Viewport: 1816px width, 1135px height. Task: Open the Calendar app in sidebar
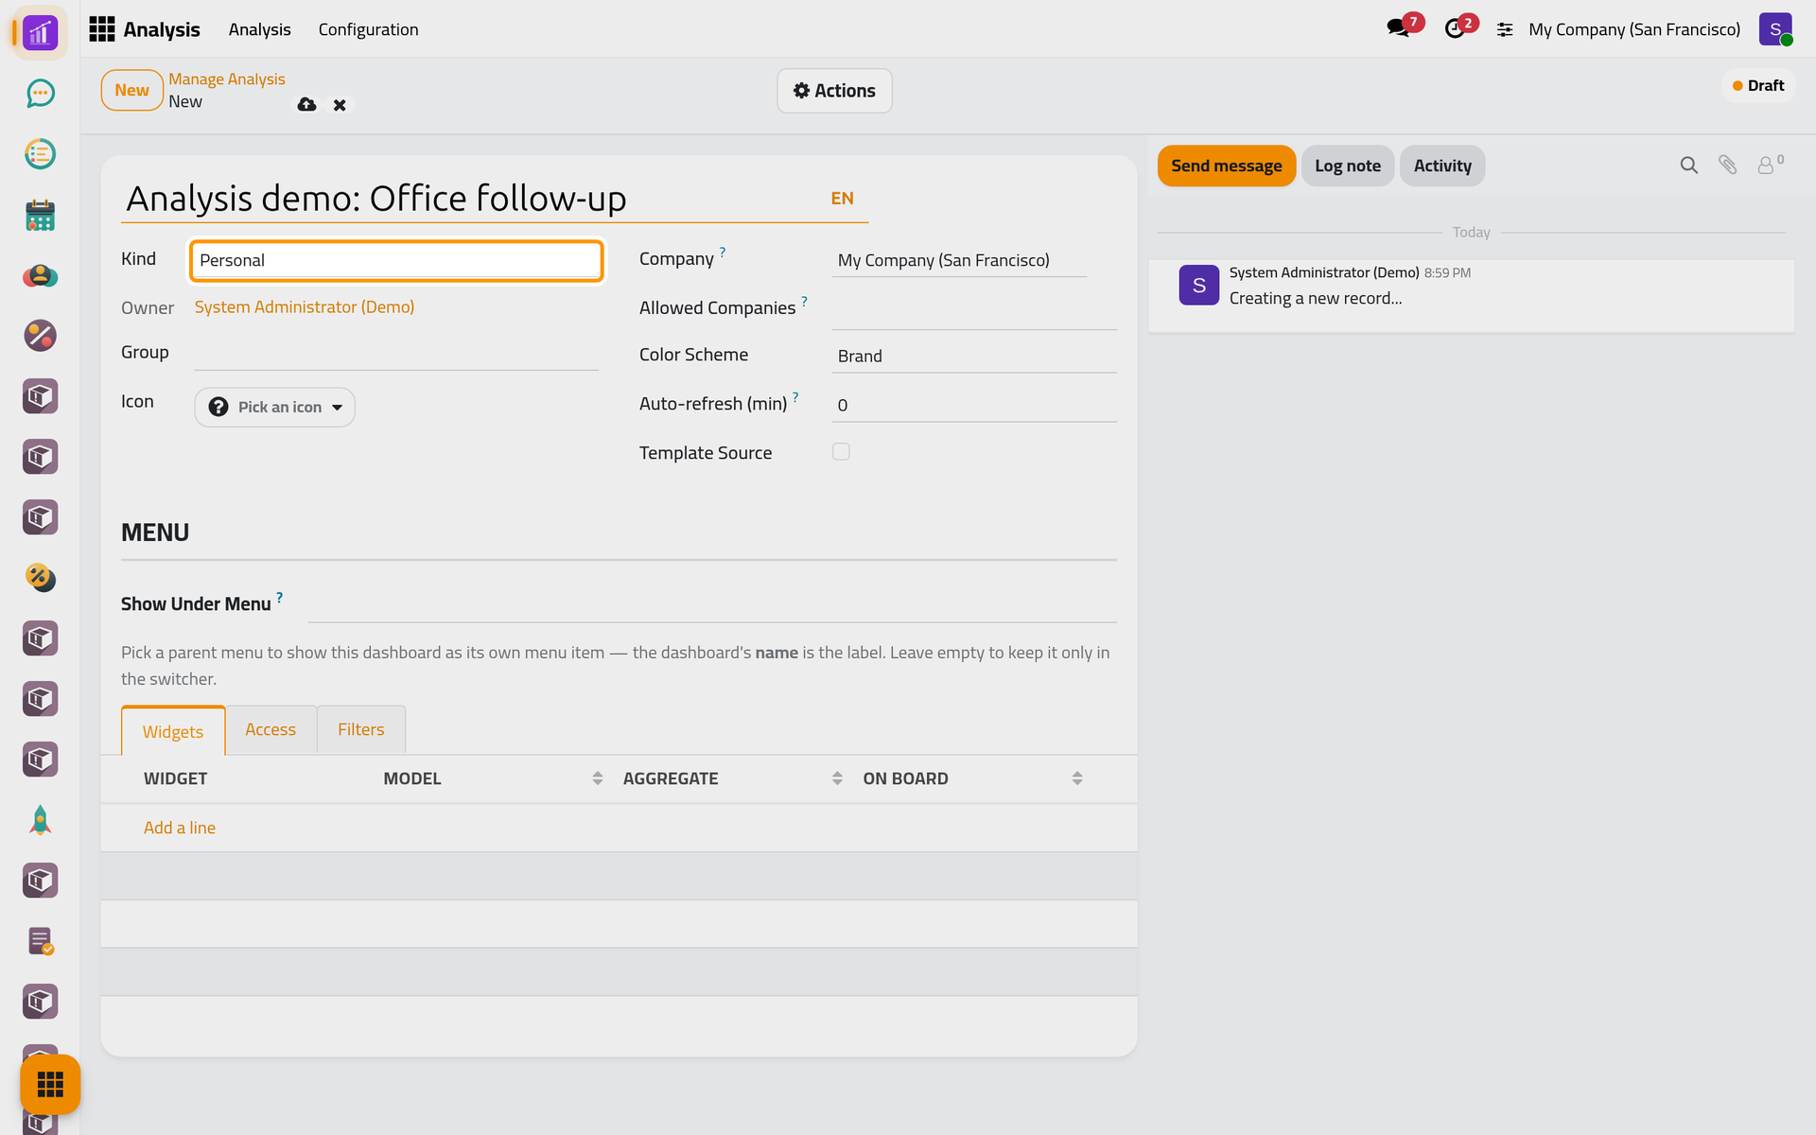tap(40, 215)
